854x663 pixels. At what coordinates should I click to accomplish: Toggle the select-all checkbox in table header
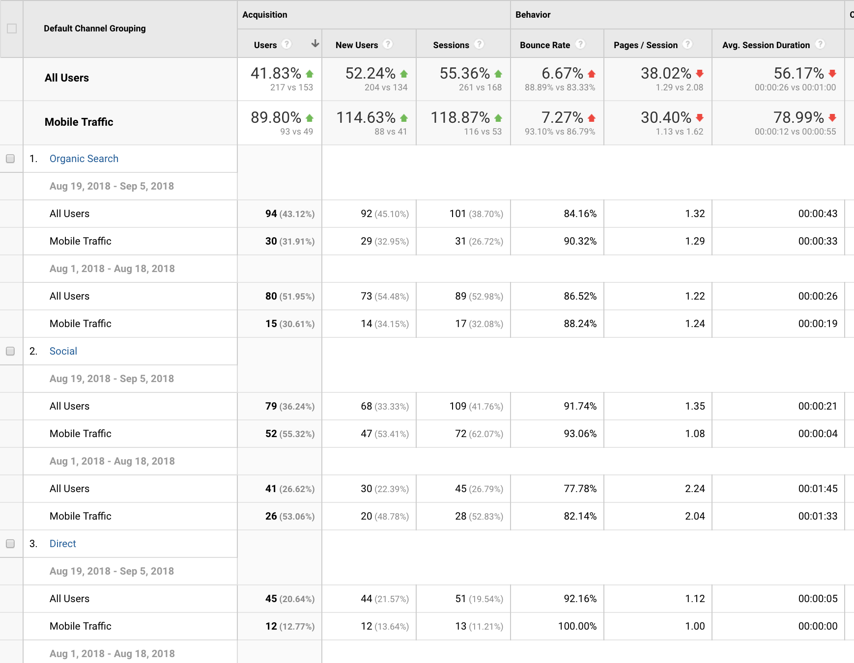[12, 28]
